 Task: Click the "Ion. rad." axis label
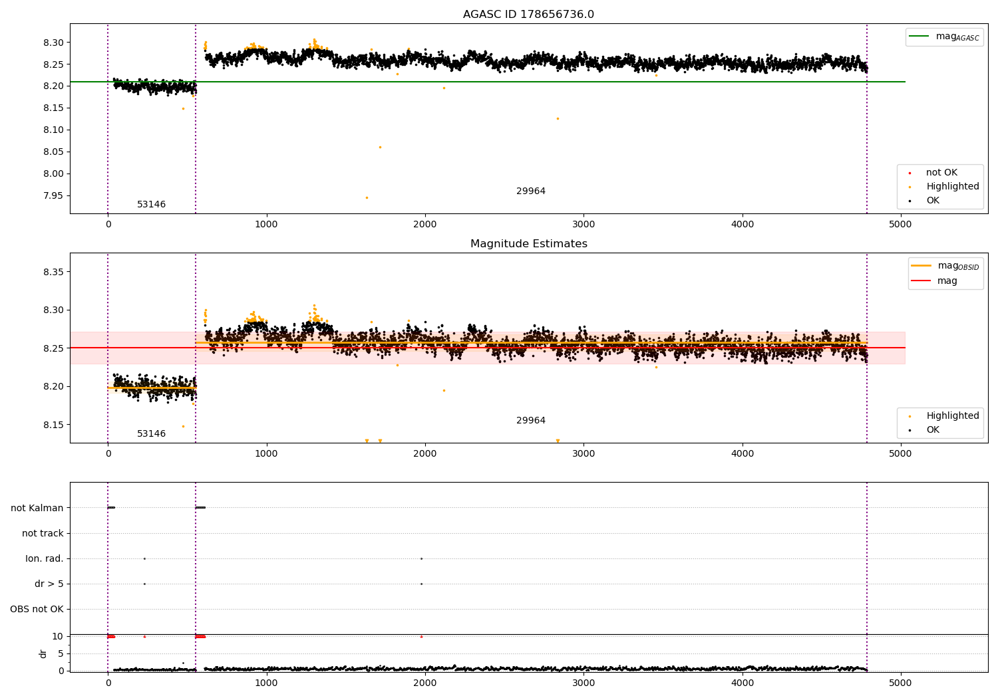[45, 558]
